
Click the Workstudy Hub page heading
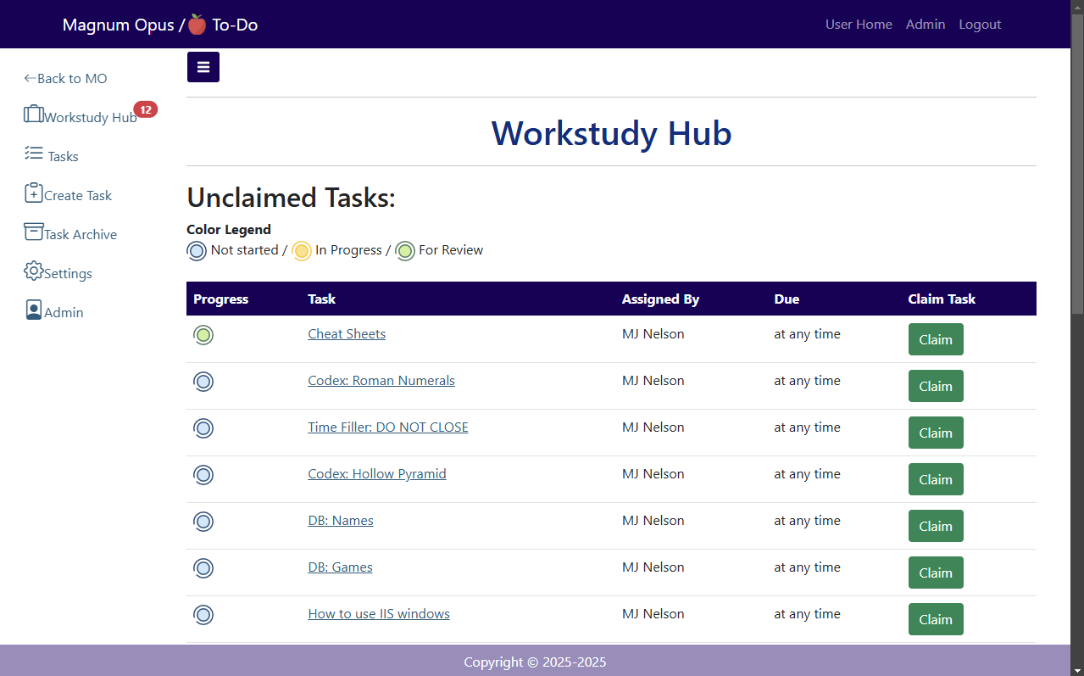[611, 133]
